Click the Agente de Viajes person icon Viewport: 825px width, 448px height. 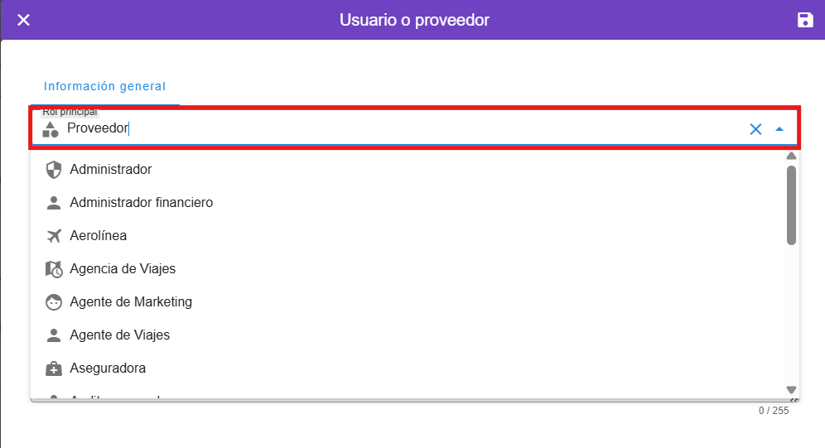(x=54, y=335)
